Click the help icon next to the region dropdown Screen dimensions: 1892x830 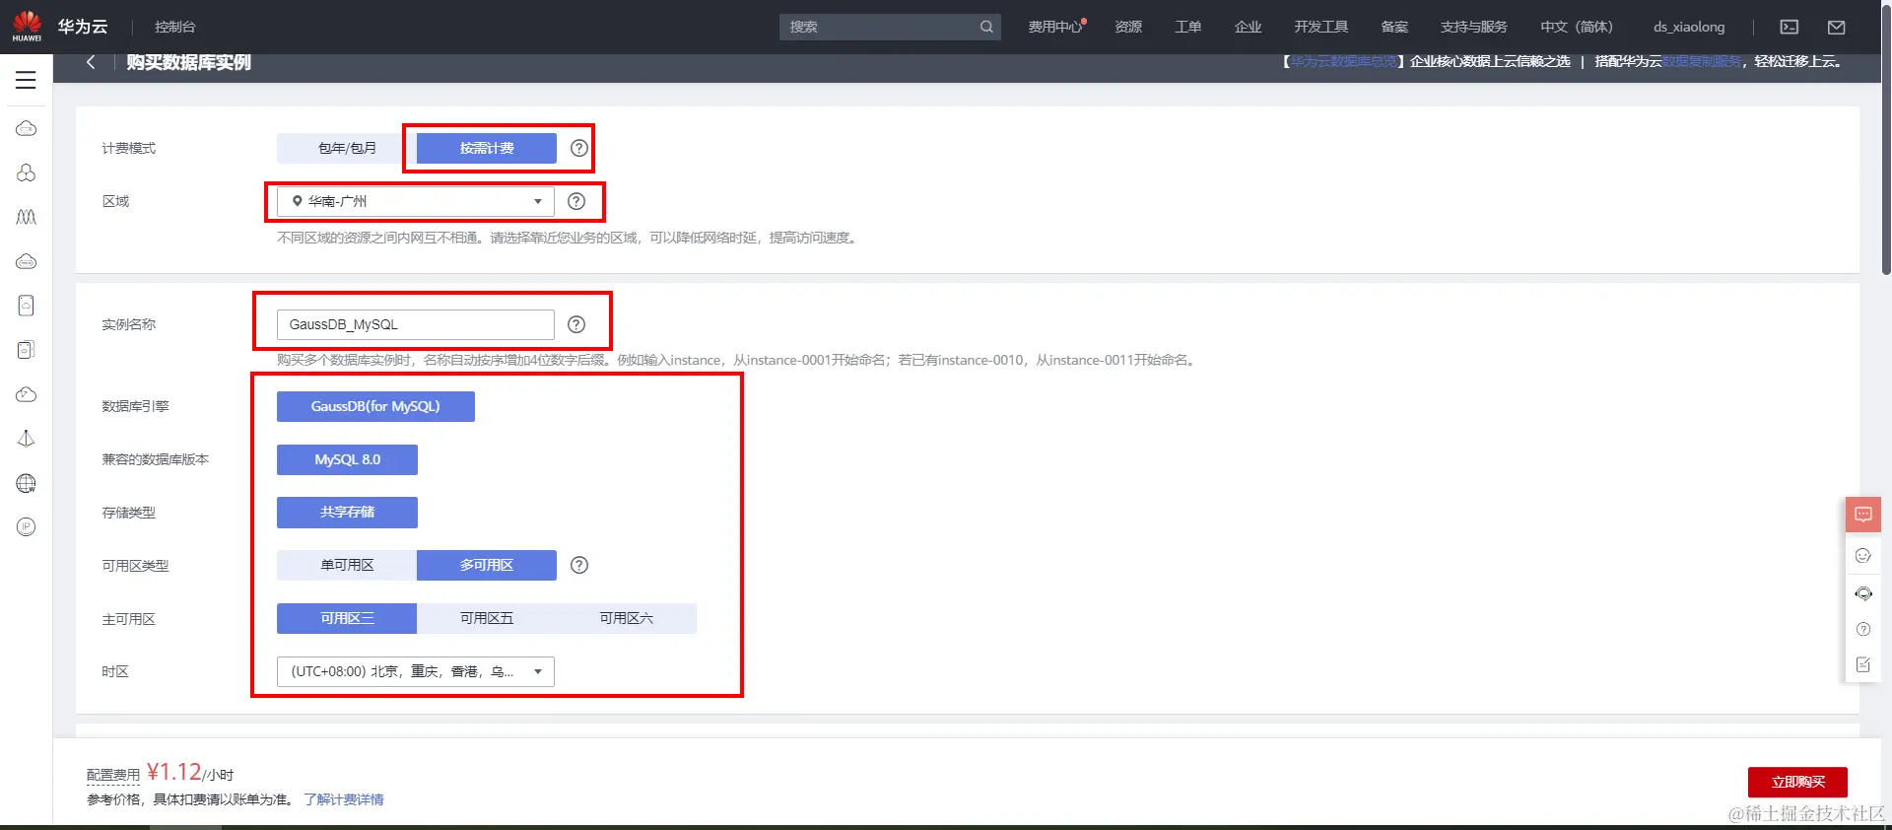(576, 201)
